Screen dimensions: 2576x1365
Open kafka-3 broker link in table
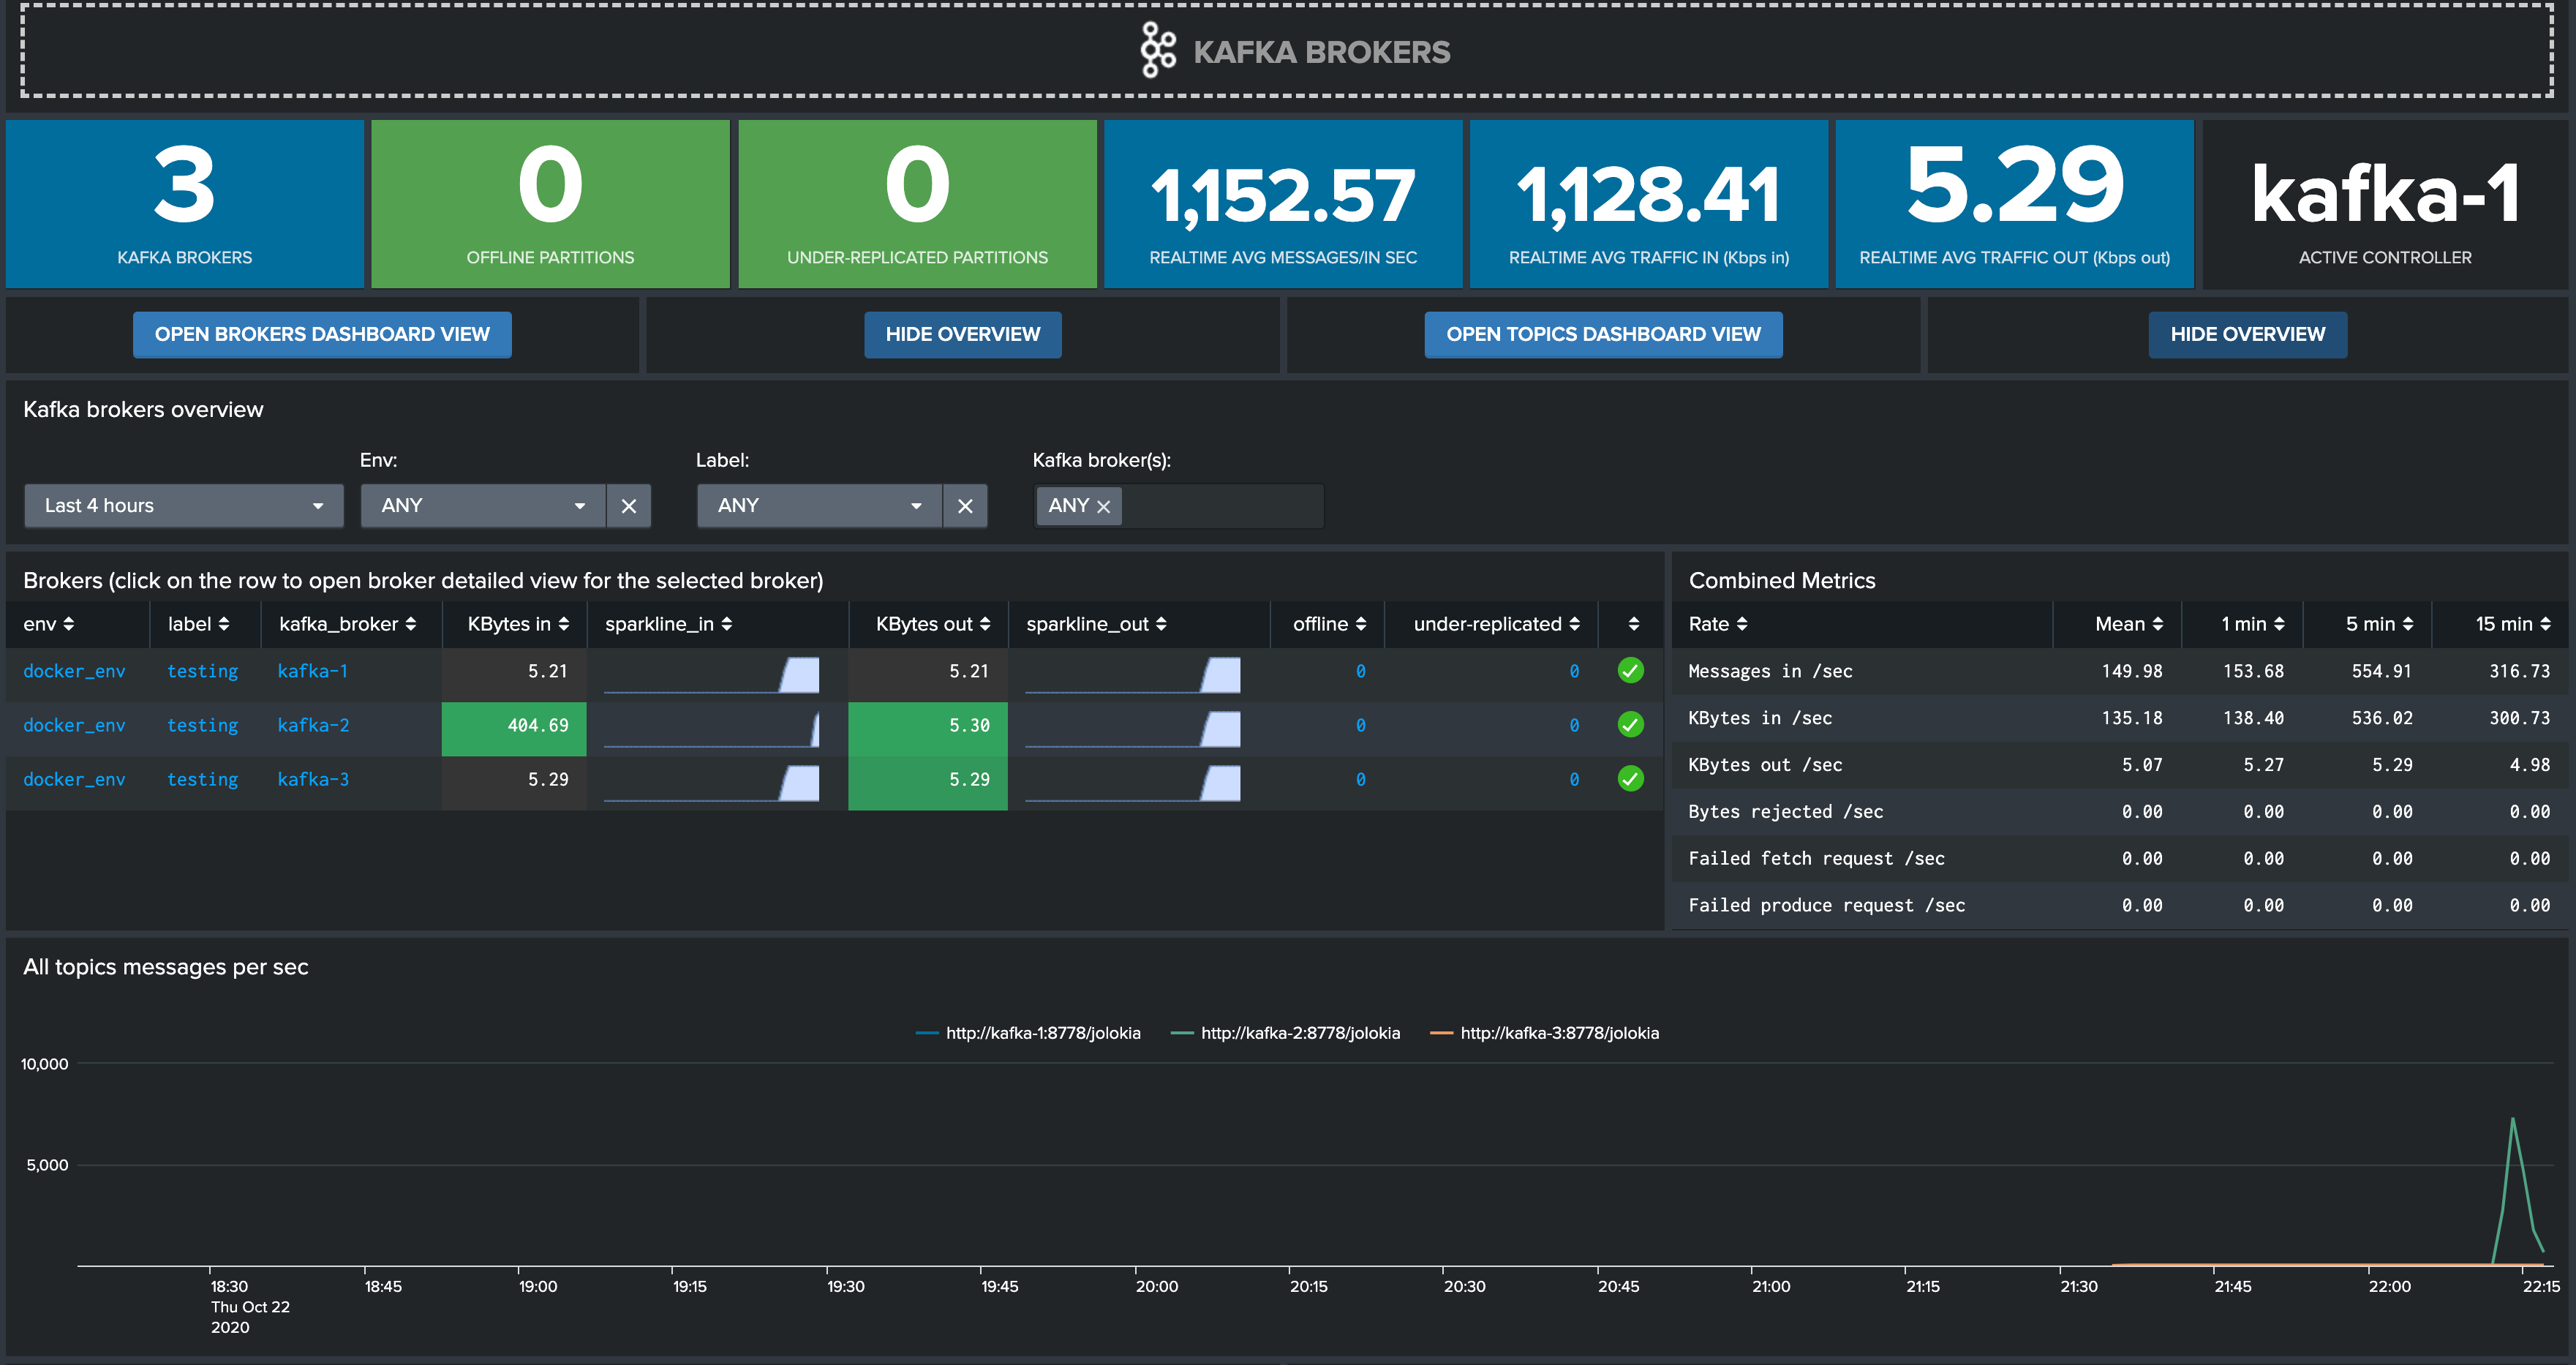tap(313, 779)
